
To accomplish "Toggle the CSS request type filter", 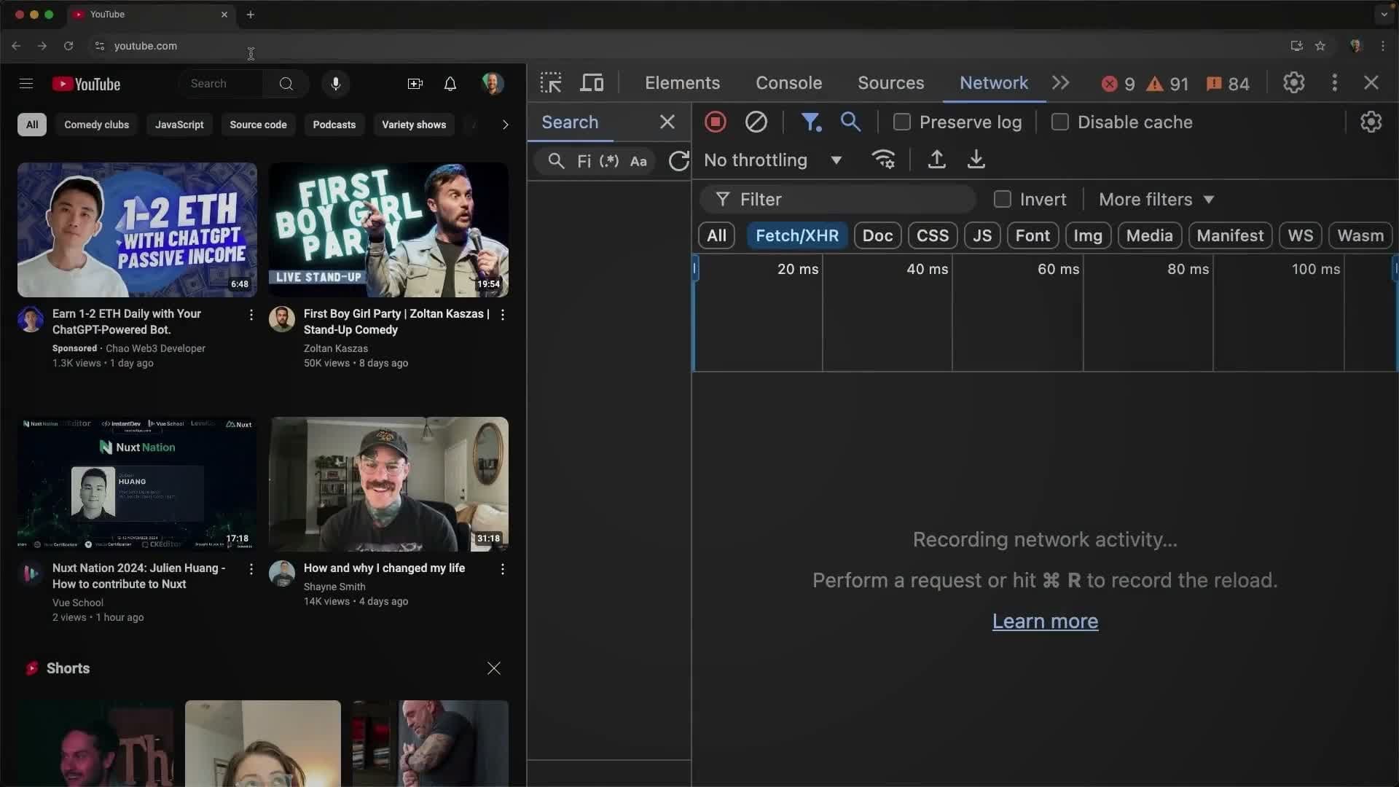I will tap(933, 236).
